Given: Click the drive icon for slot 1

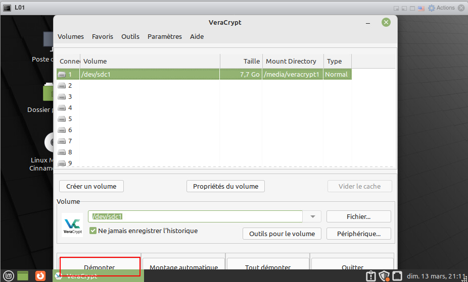Looking at the screenshot, I should tap(62, 75).
